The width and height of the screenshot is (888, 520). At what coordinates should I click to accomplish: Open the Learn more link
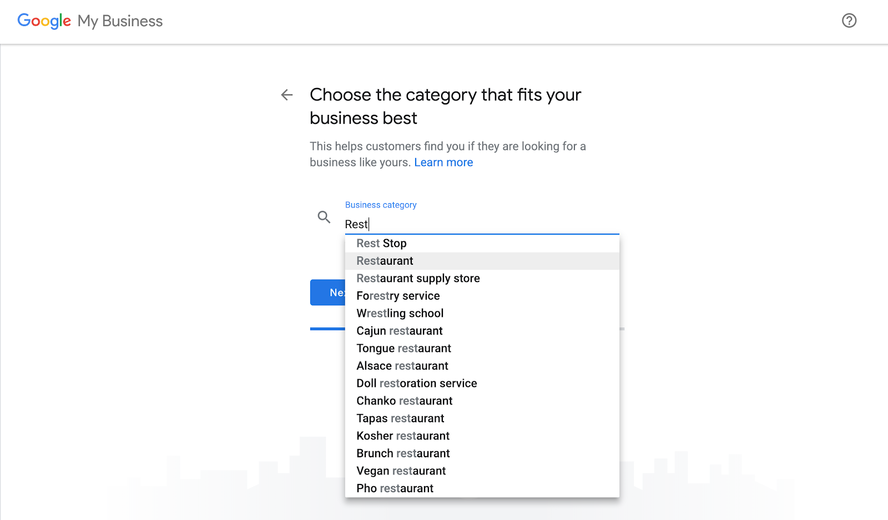tap(443, 163)
